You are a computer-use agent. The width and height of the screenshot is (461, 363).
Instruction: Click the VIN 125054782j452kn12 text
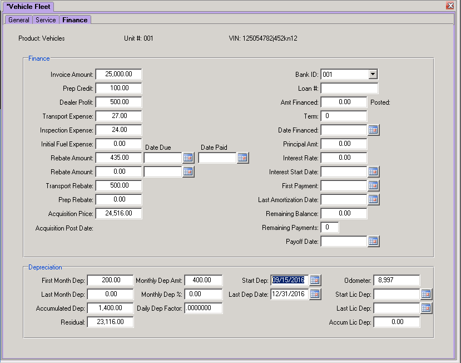pyautogui.click(x=263, y=38)
